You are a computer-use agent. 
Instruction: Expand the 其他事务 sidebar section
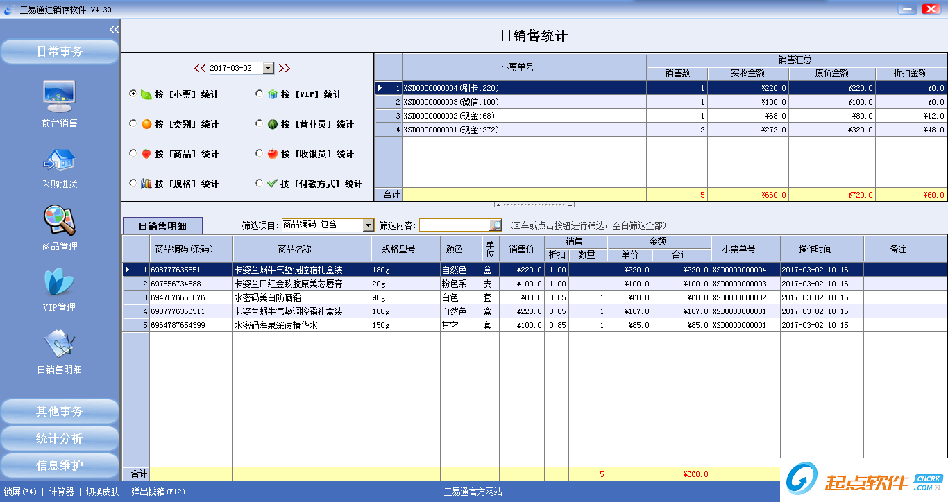pos(60,411)
